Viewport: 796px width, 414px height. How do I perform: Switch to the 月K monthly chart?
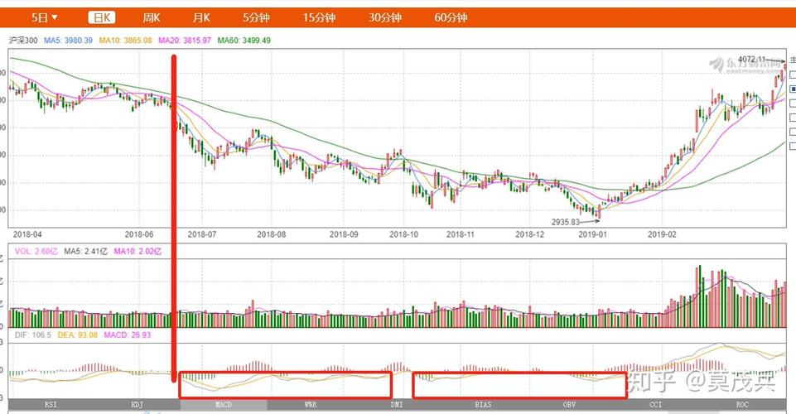201,17
